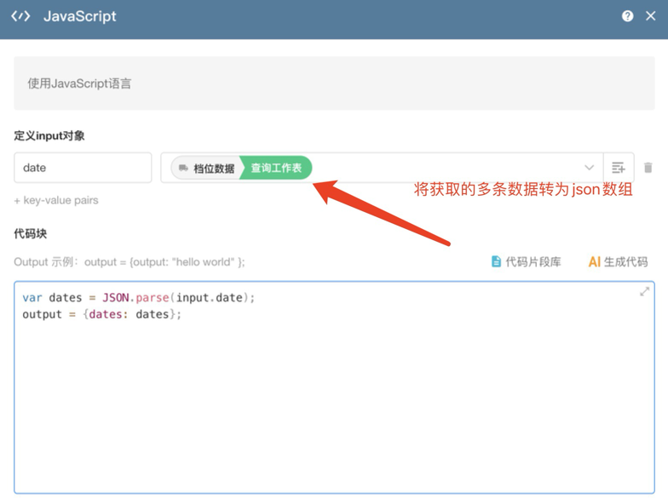The height and width of the screenshot is (504, 668).
Task: Click the JavaScript title in header
Action: (x=80, y=16)
